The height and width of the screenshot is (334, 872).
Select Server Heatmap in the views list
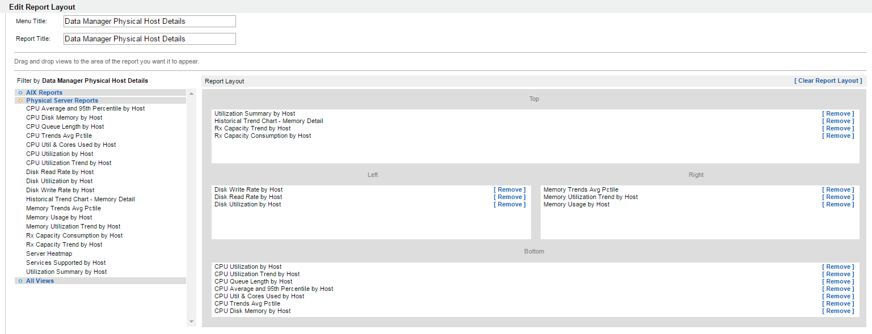pyautogui.click(x=49, y=253)
